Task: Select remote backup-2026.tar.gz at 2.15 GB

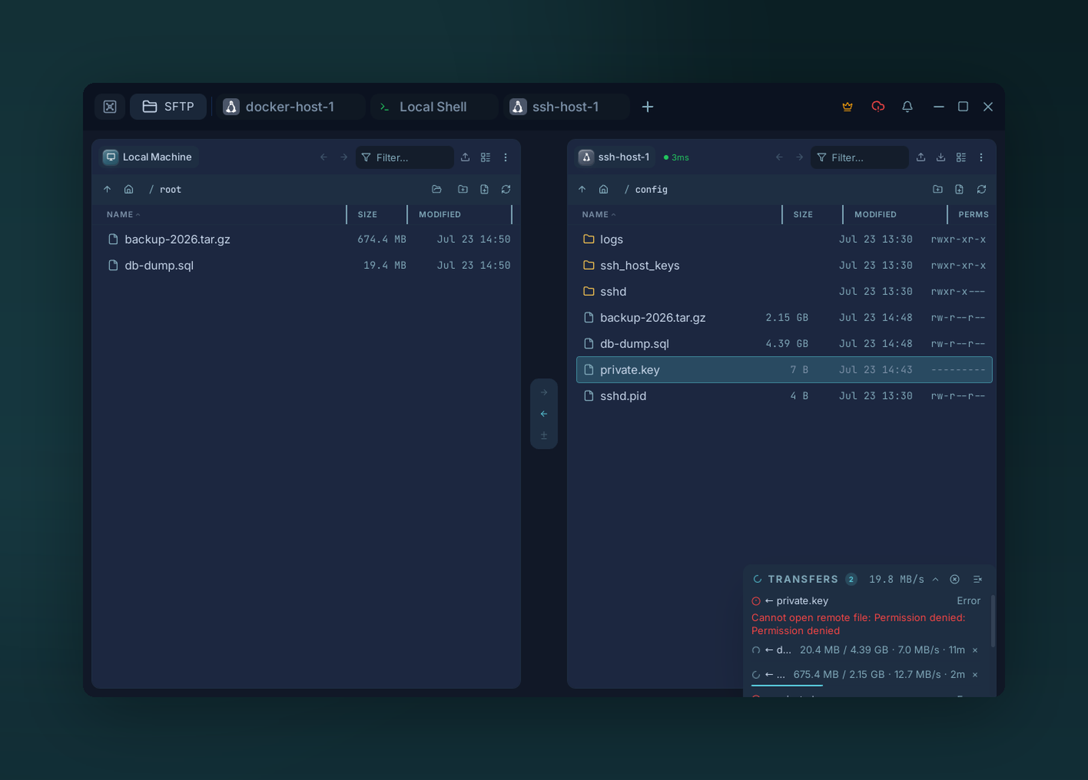Action: [784, 317]
